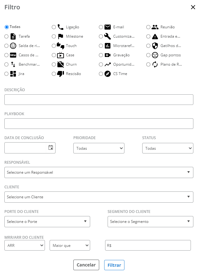Click the smiley face icon for Saída de ri...
199x273 pixels.
pos(13,46)
